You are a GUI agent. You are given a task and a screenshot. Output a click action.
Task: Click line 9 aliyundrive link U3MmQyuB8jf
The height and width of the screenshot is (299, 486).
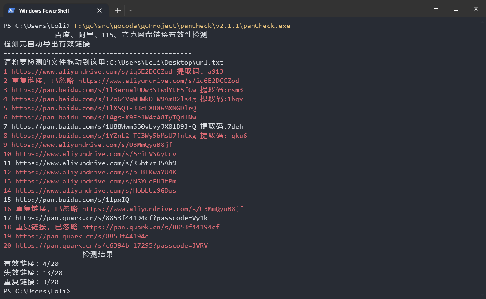(92, 145)
